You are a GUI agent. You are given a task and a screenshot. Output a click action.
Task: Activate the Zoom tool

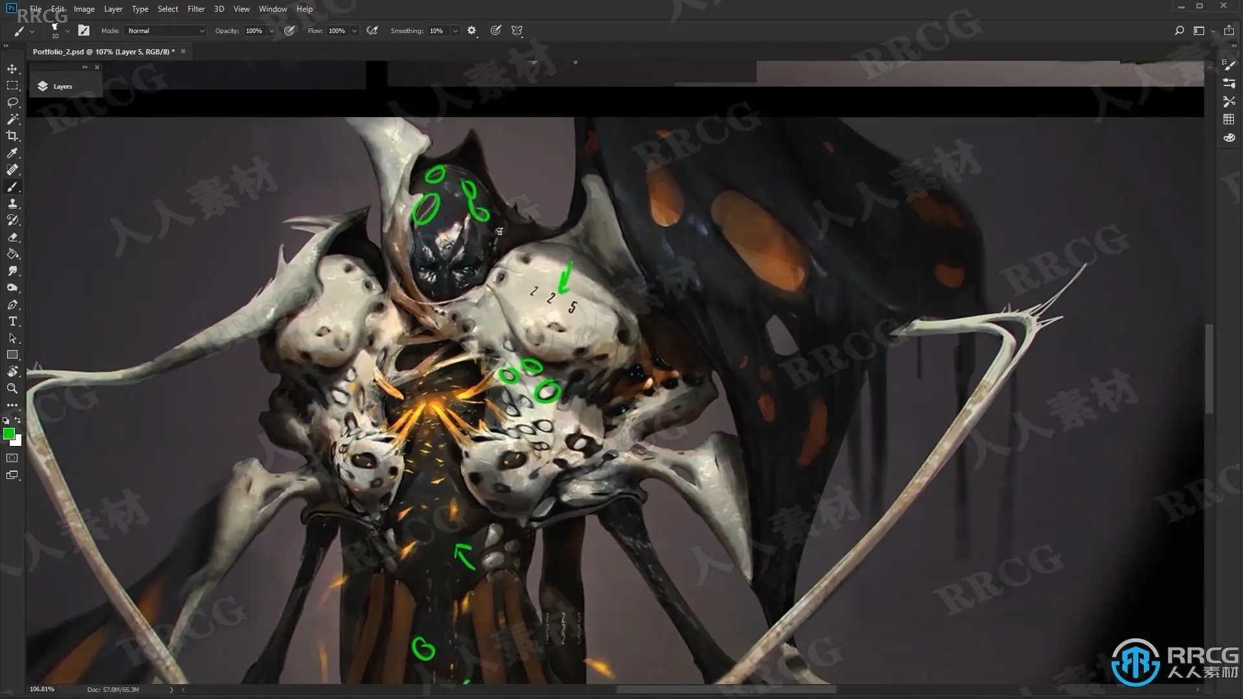coord(12,388)
